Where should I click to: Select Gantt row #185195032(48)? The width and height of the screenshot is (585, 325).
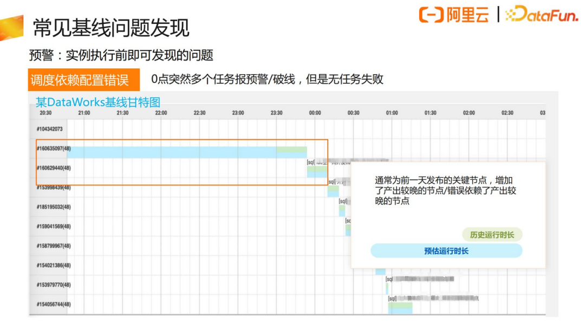53,207
